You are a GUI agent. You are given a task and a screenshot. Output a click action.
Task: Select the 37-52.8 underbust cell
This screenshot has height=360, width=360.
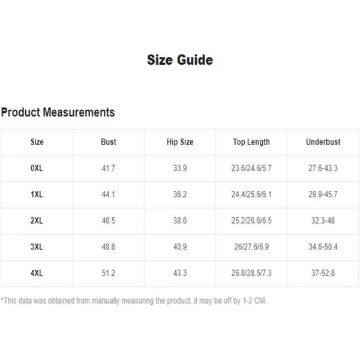pyautogui.click(x=323, y=273)
